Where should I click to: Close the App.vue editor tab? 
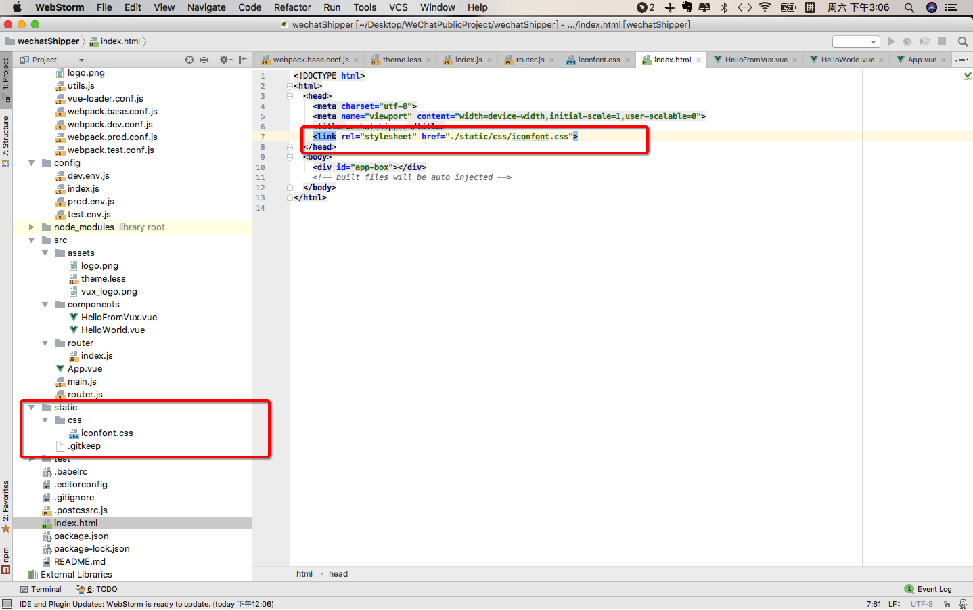click(944, 60)
